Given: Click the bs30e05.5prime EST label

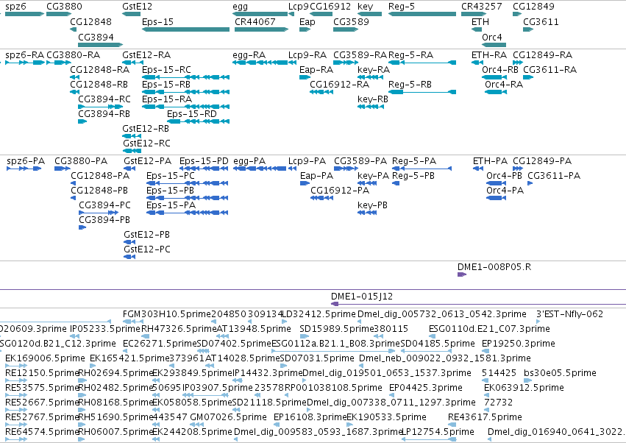Looking at the screenshot, I should coord(560,372).
